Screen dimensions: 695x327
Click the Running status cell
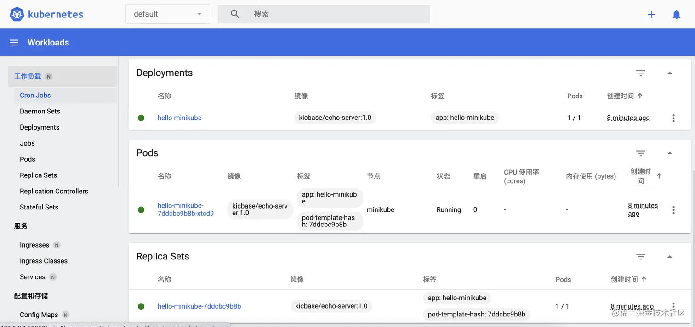pyautogui.click(x=449, y=210)
